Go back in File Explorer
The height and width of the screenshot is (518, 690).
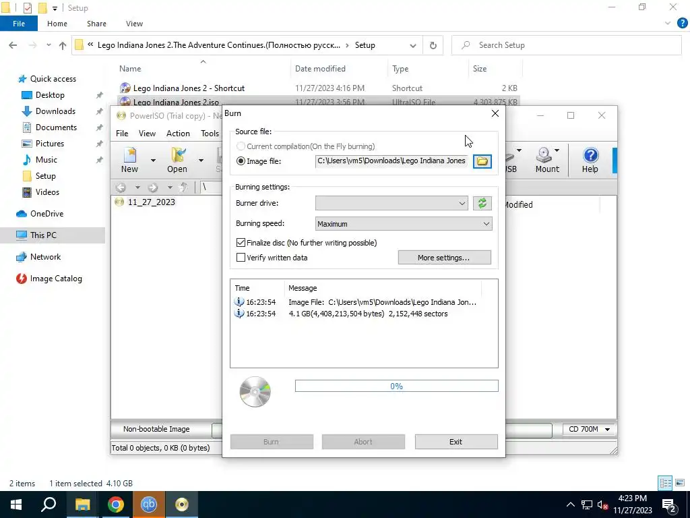[x=13, y=45]
